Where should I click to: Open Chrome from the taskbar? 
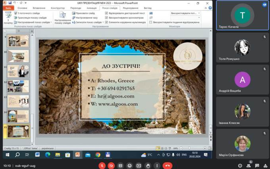click(98, 155)
